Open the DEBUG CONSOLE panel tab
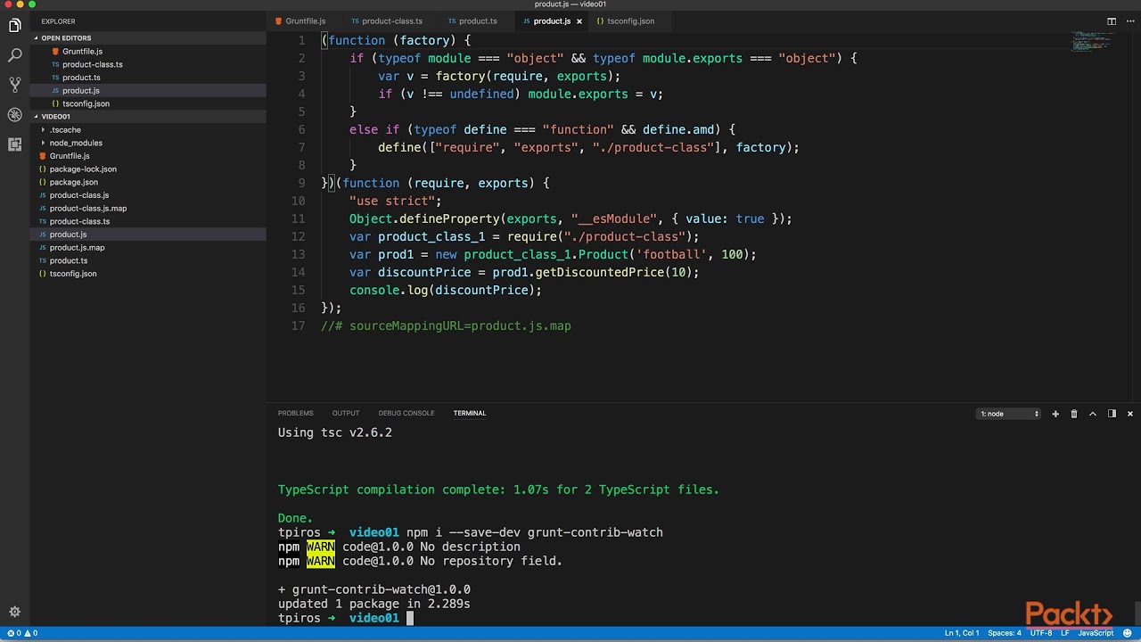 pos(406,414)
